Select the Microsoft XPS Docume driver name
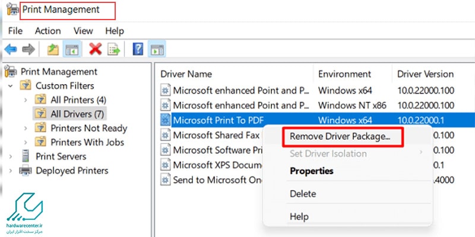 coord(217,165)
